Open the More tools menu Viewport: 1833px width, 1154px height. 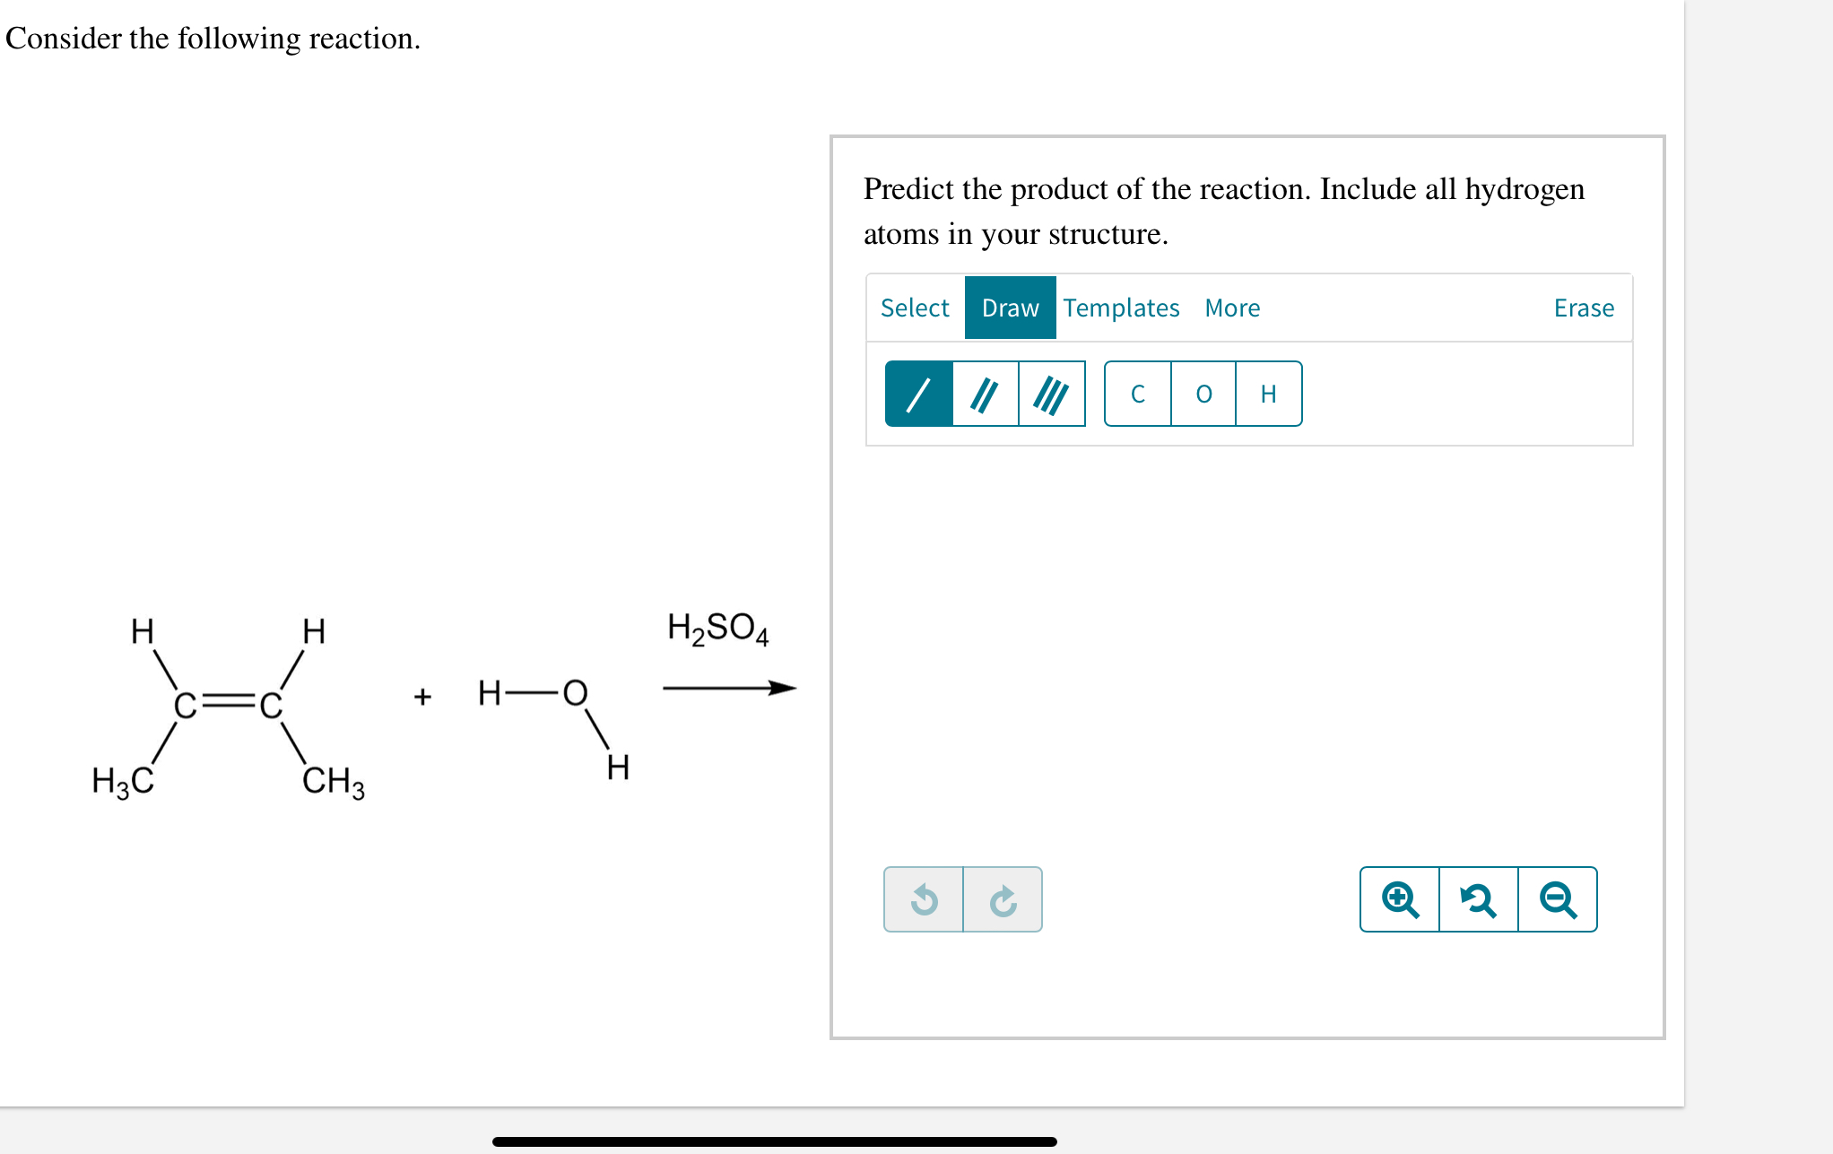(x=1232, y=308)
